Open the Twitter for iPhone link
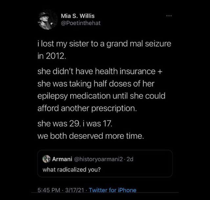The image size is (210, 200). tap(113, 190)
